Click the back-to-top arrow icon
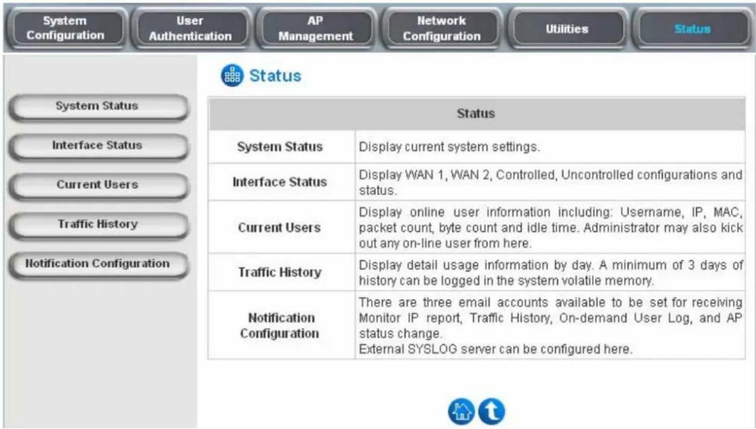Screen dimensions: 756x429 (x=491, y=411)
